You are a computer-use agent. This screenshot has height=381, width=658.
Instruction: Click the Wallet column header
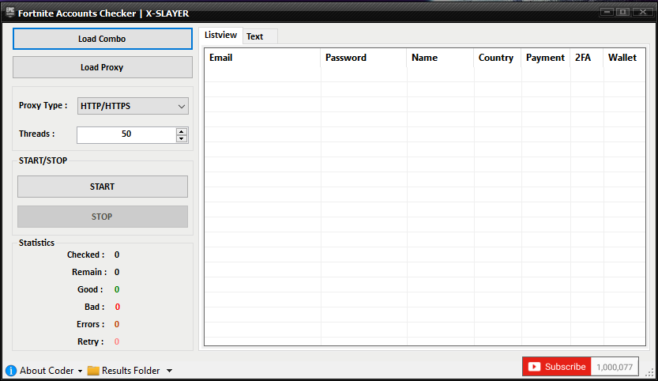pyautogui.click(x=624, y=58)
